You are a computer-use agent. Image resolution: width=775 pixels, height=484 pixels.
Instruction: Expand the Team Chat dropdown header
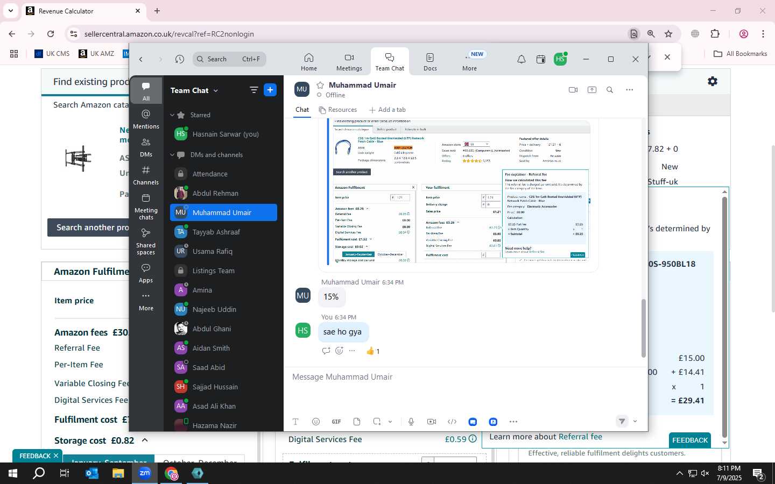[194, 90]
